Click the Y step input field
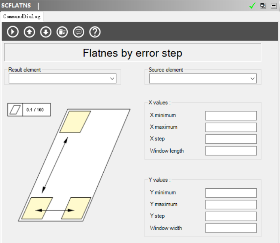This screenshot has width=280, height=243. [x=231, y=216]
